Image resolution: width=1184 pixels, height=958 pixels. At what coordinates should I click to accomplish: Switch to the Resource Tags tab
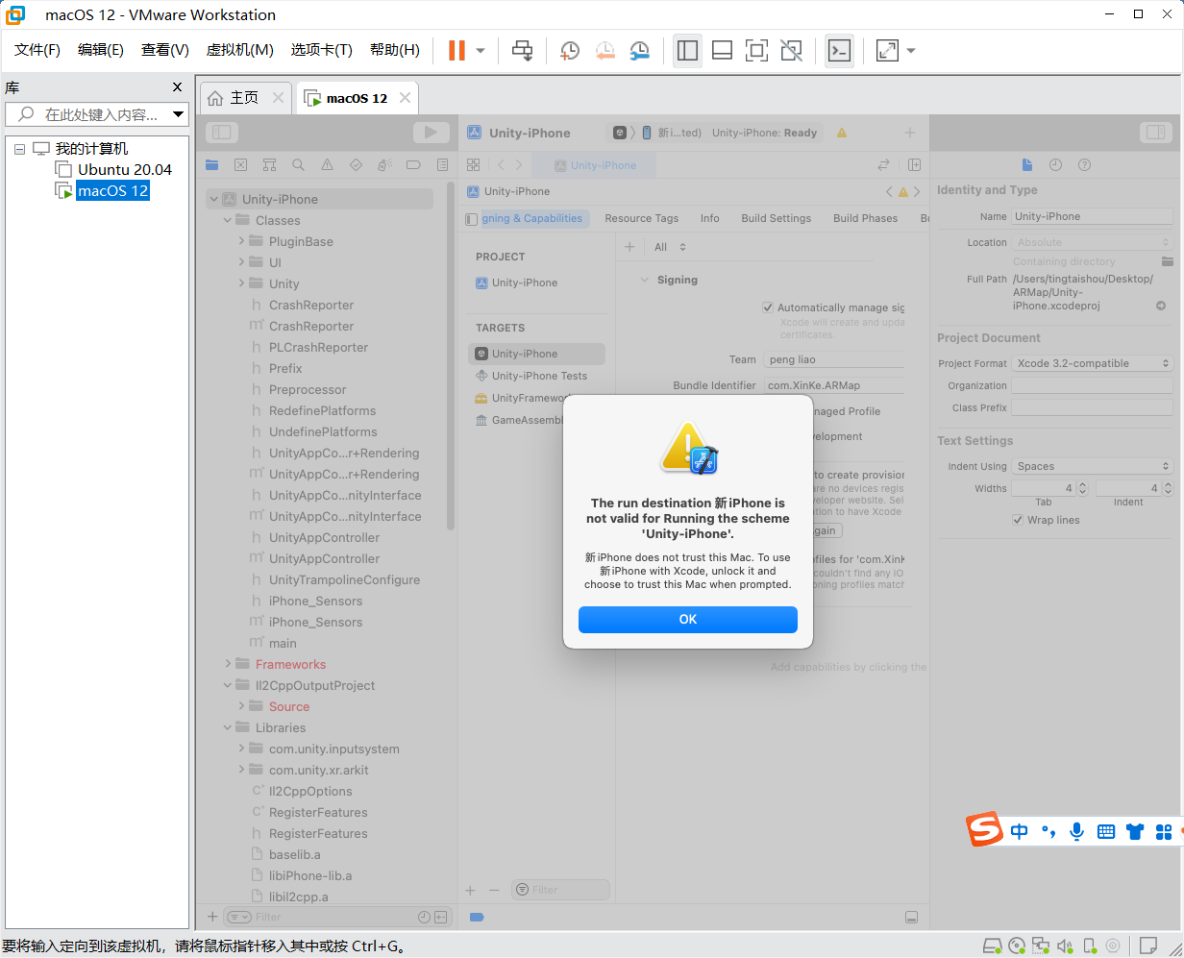[x=642, y=218]
